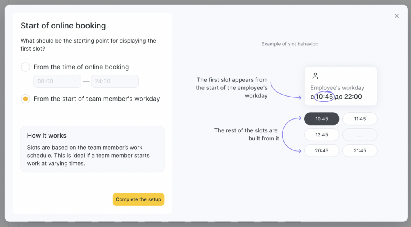Pick the 21:45 time slot
The width and height of the screenshot is (411, 227).
(360, 151)
